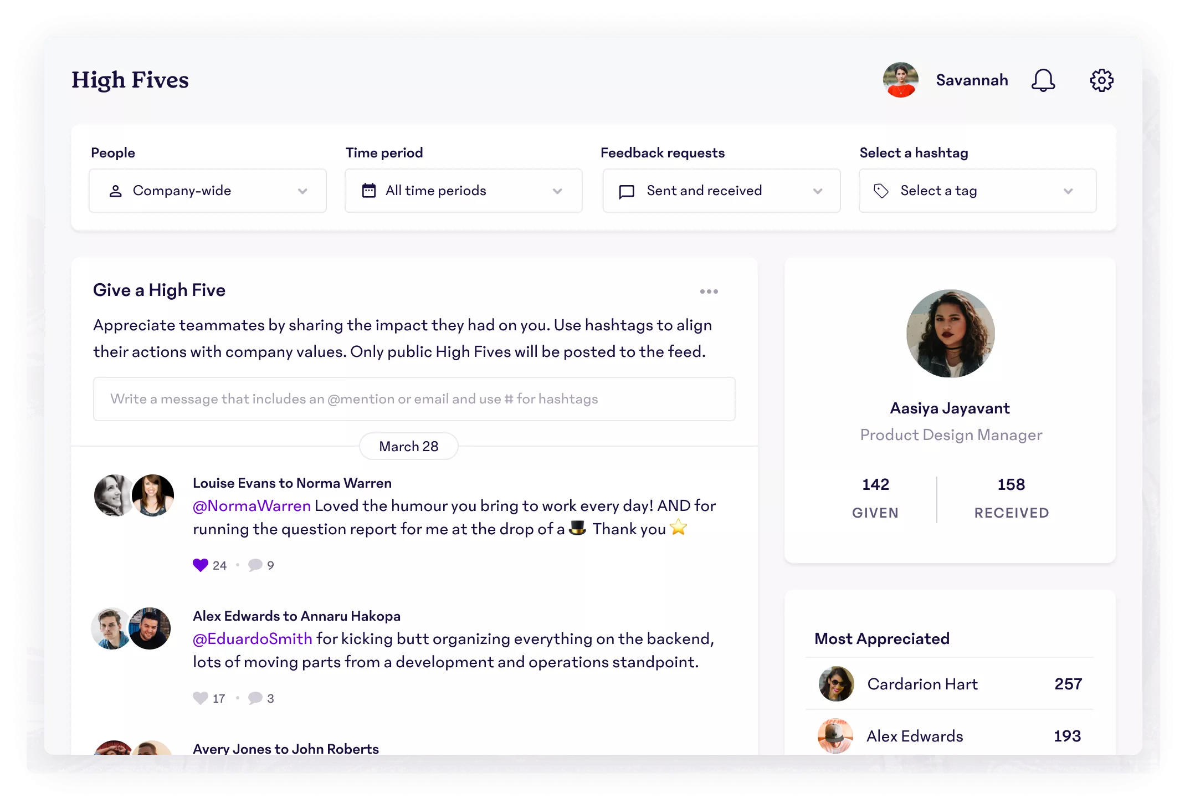1190x808 pixels.
Task: Click the chat bubble icon in Feedback requests dropdown
Action: coord(627,190)
